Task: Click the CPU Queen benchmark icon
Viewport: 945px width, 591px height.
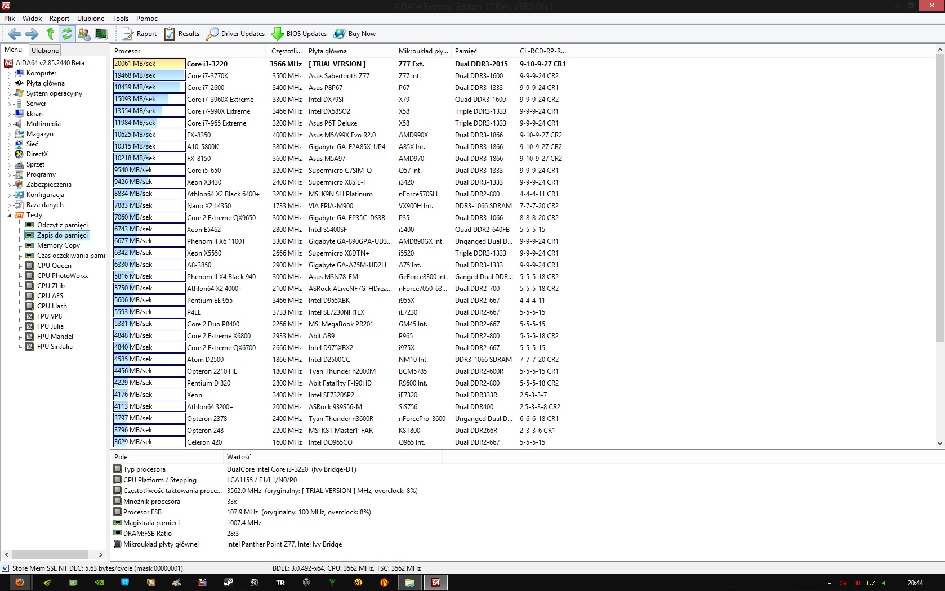Action: click(x=30, y=266)
